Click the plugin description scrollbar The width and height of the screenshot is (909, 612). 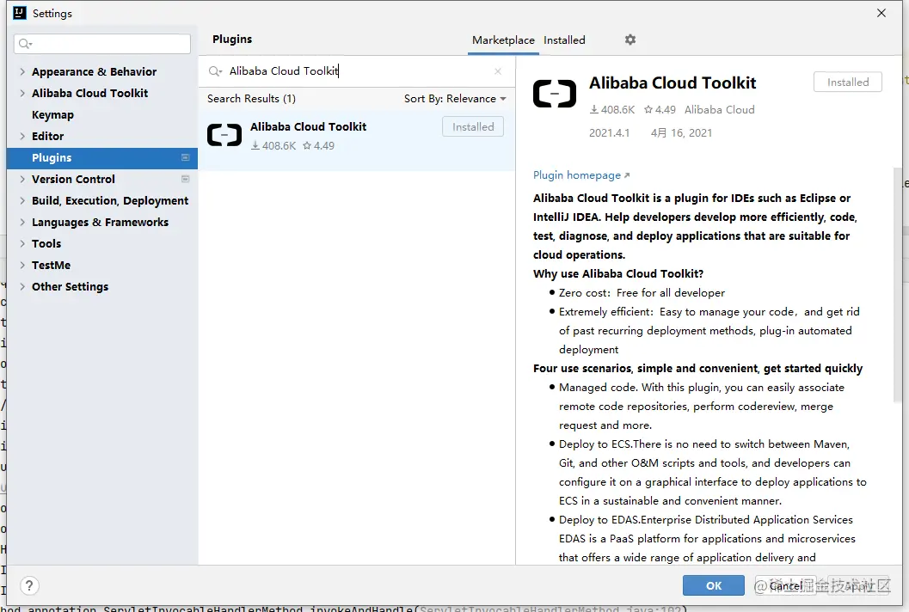(x=898, y=284)
